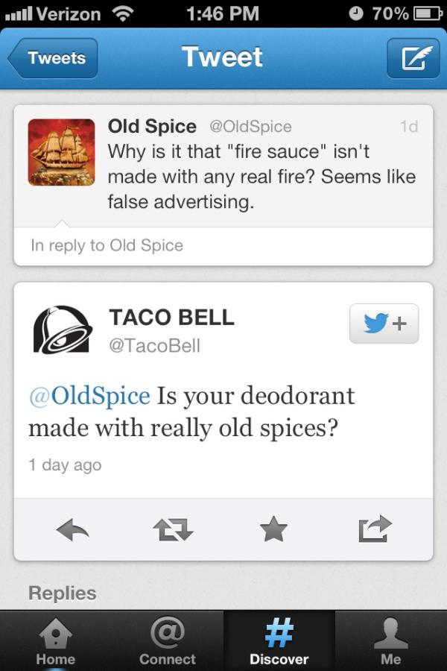Tap the Wi-Fi status icon
This screenshot has width=447, height=671.
click(123, 13)
